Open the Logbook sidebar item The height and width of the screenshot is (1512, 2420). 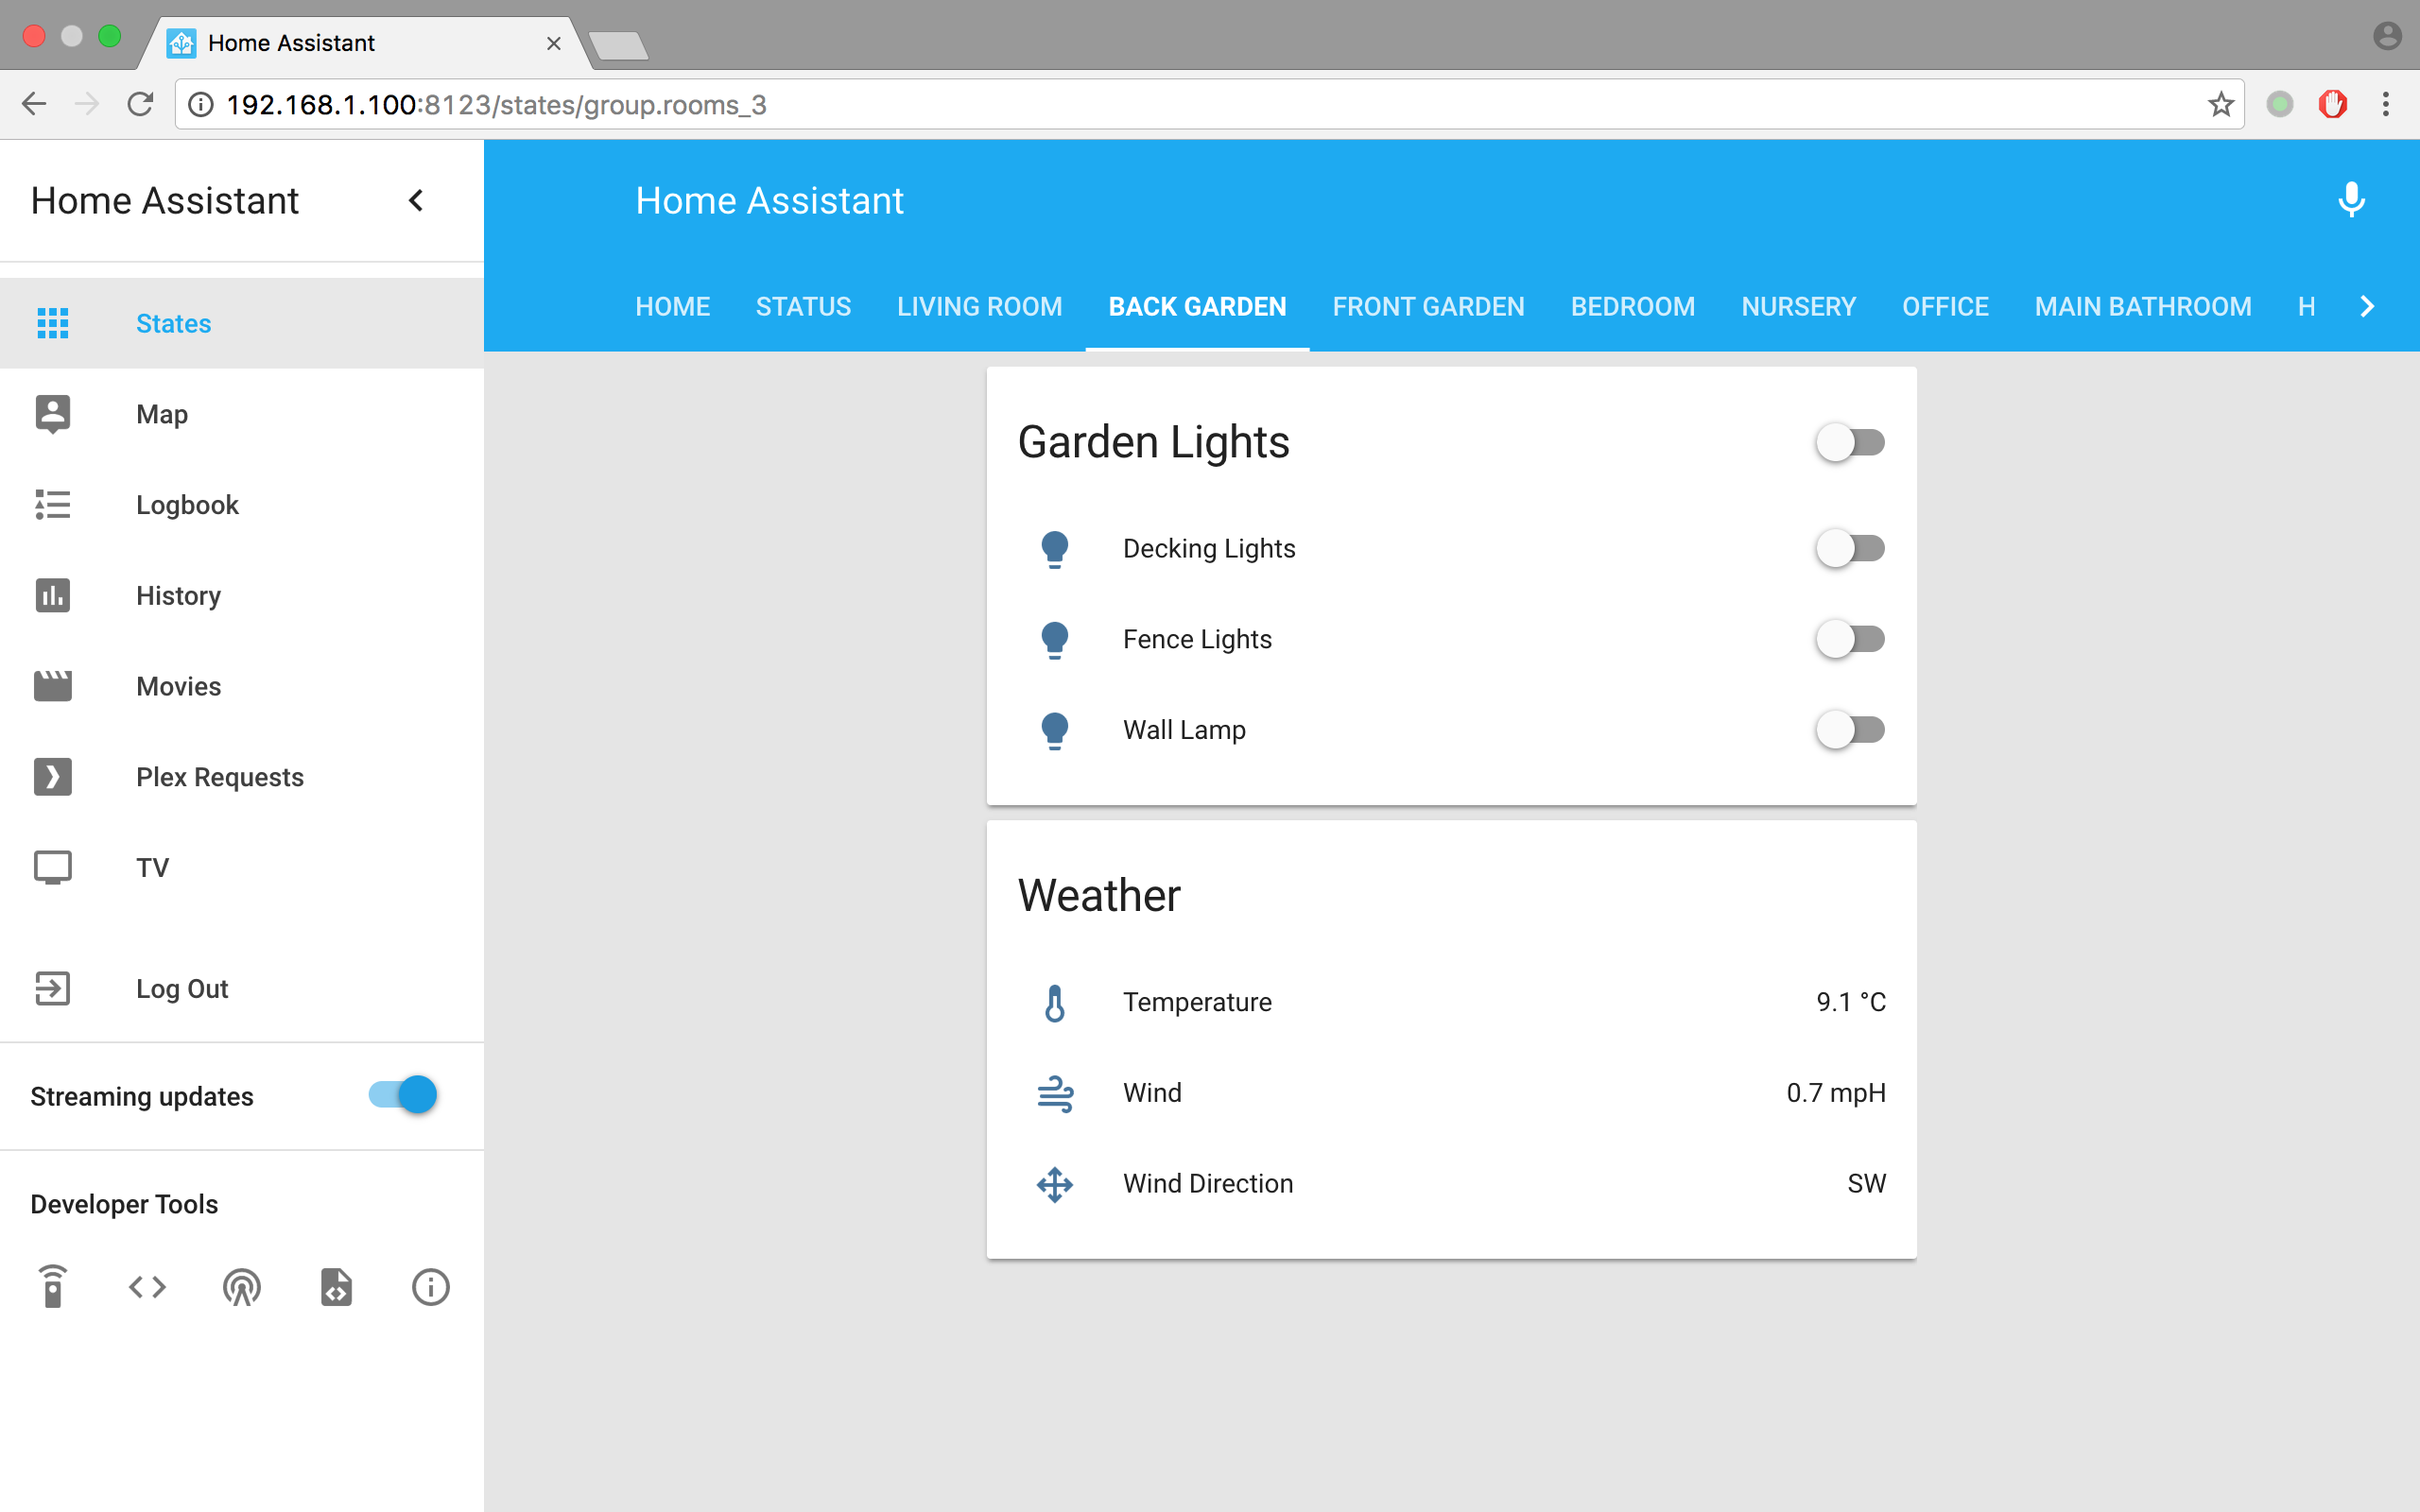tap(187, 505)
